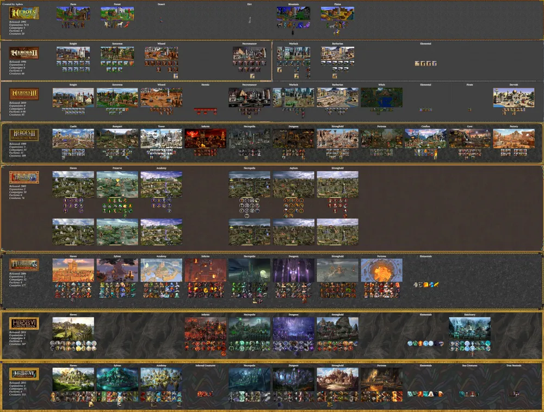Image resolution: width=544 pixels, height=412 pixels.
Task: Click the Heroes VII Sylvan town image
Action: (118, 379)
